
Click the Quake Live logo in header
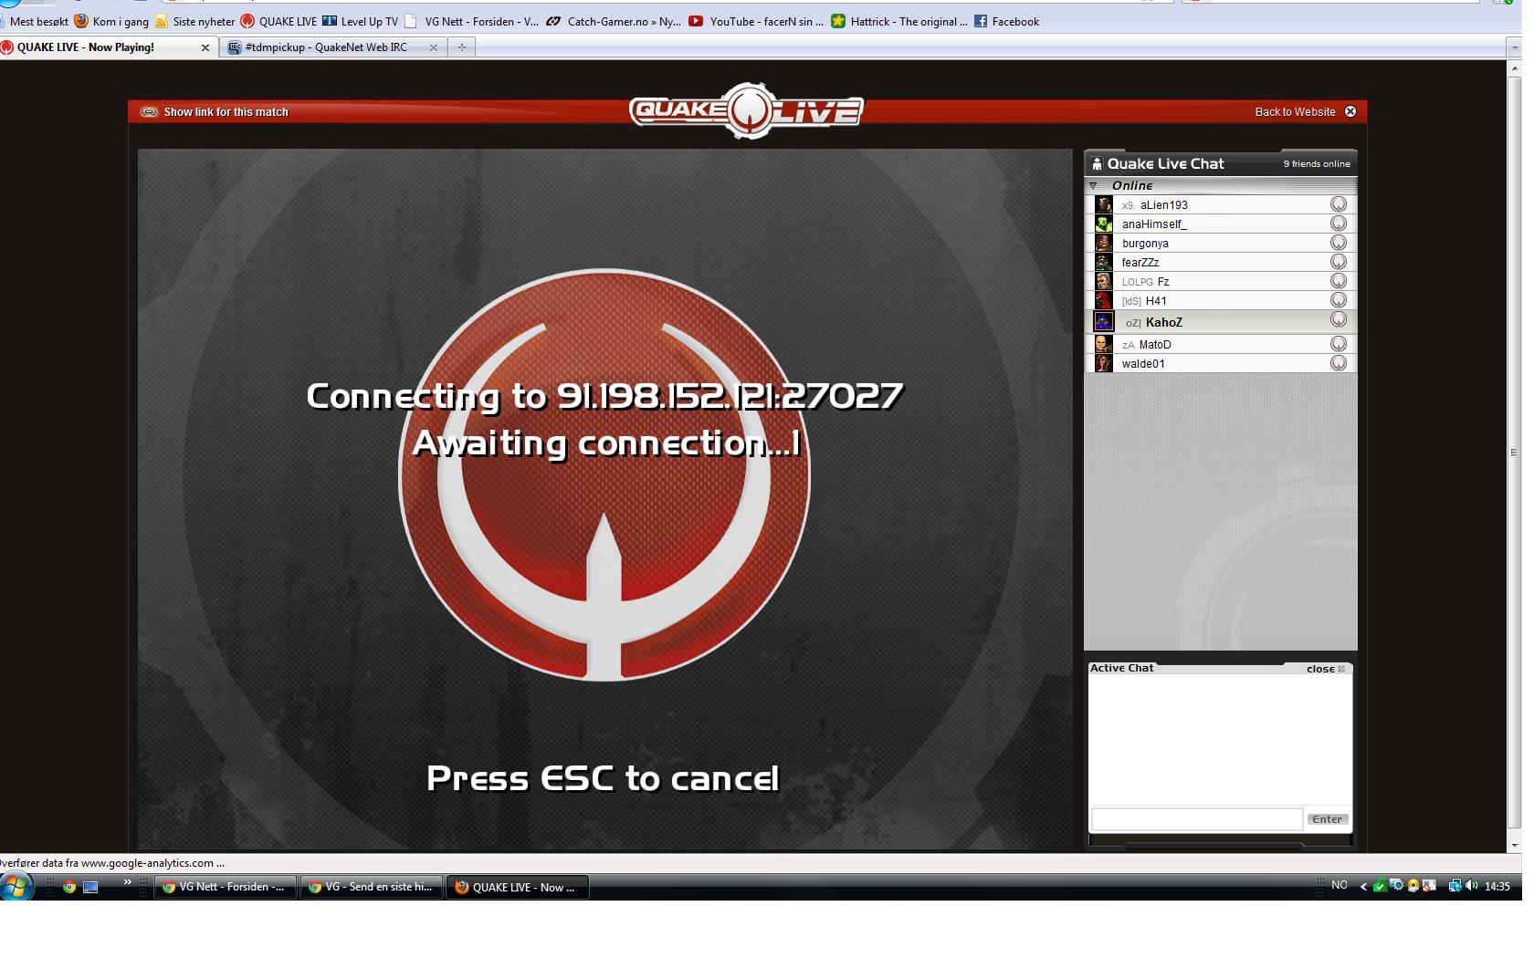click(746, 111)
